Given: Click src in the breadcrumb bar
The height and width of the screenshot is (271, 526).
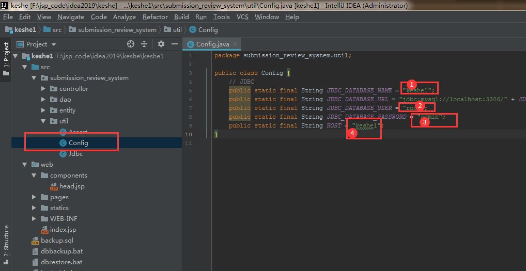Looking at the screenshot, I should pos(53,30).
